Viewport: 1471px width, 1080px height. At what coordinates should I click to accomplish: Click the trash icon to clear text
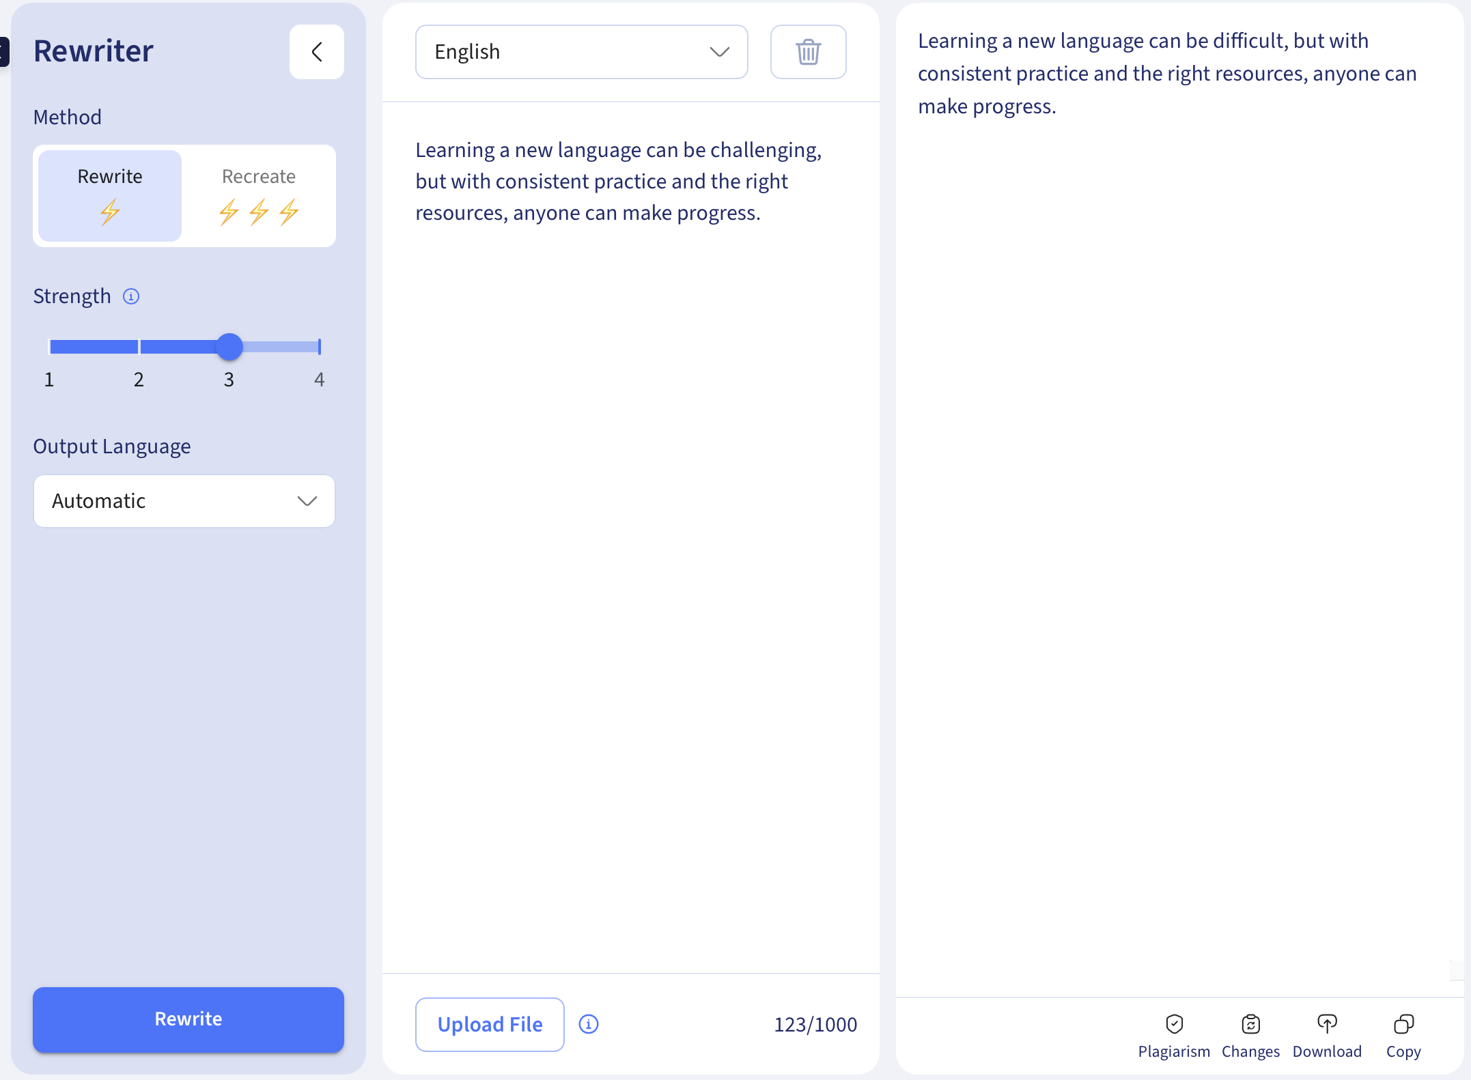pos(808,52)
